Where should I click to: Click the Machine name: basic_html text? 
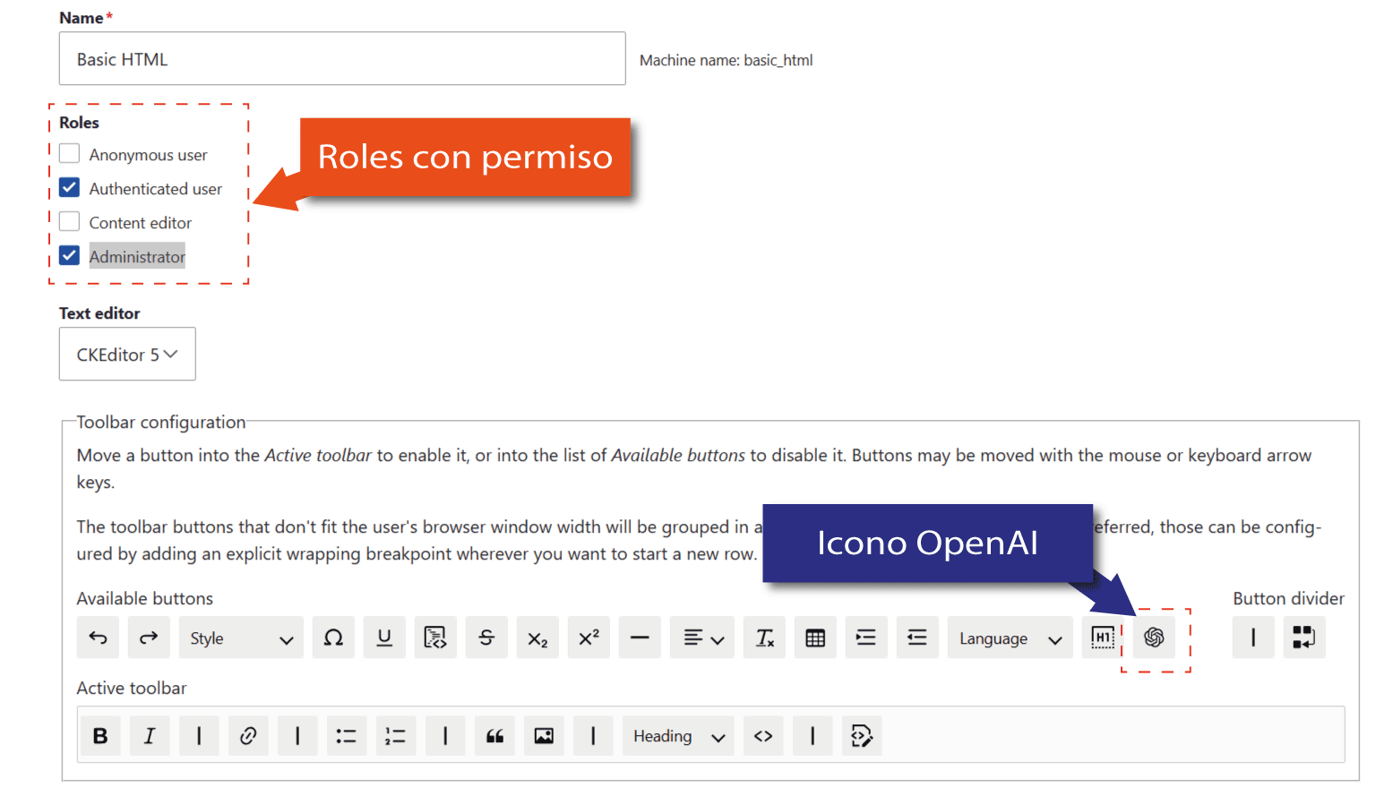point(727,60)
